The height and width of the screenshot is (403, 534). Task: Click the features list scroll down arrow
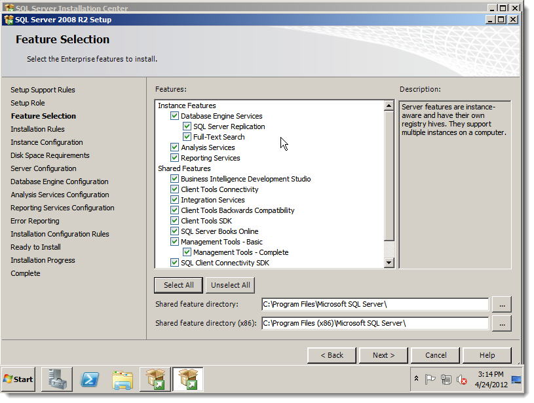tap(389, 263)
